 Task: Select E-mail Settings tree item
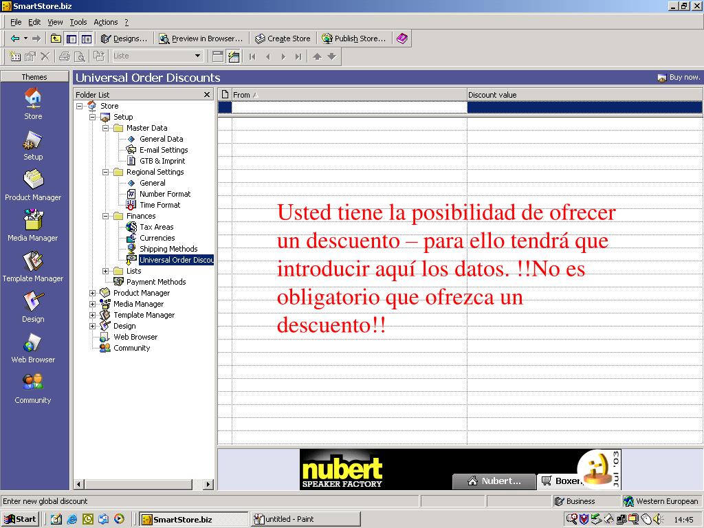(x=164, y=150)
